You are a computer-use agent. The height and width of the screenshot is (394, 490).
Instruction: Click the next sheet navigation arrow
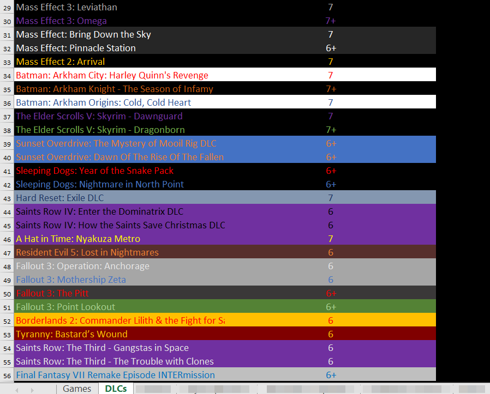point(32,390)
